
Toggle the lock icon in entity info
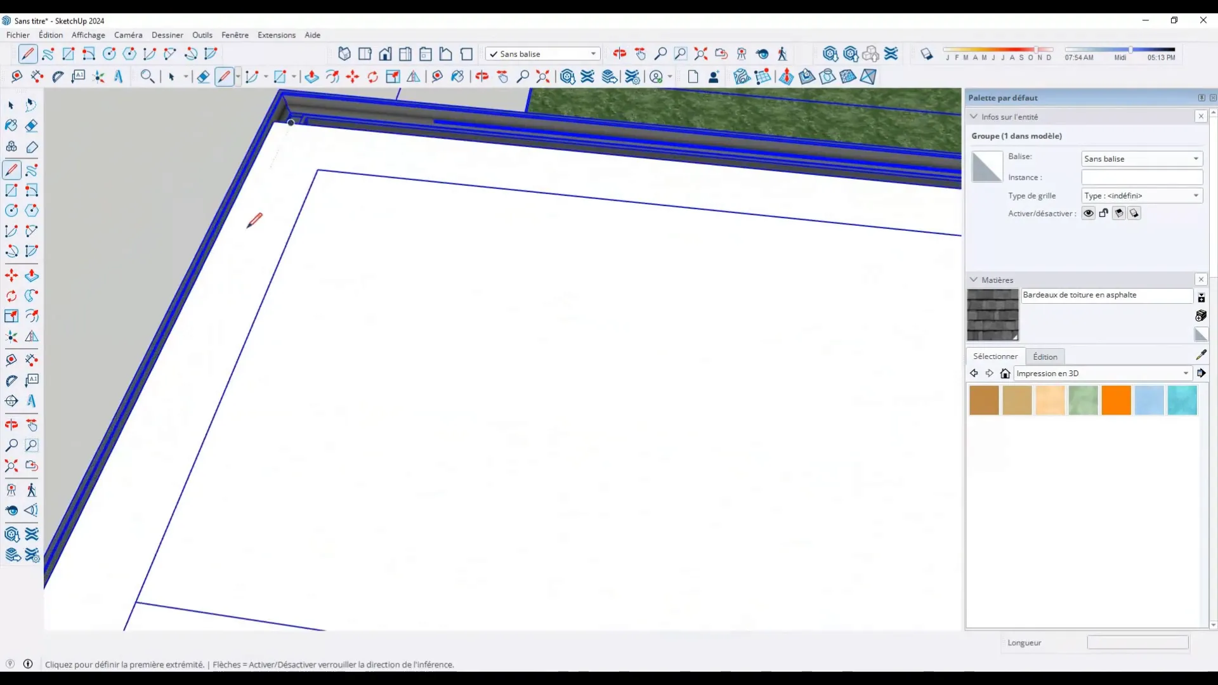[1104, 213]
